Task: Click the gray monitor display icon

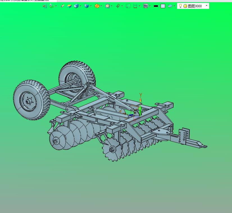Action: [145, 6]
